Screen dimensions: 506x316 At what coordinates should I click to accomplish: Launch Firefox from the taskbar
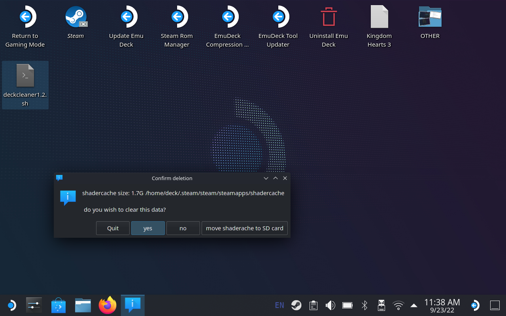108,305
